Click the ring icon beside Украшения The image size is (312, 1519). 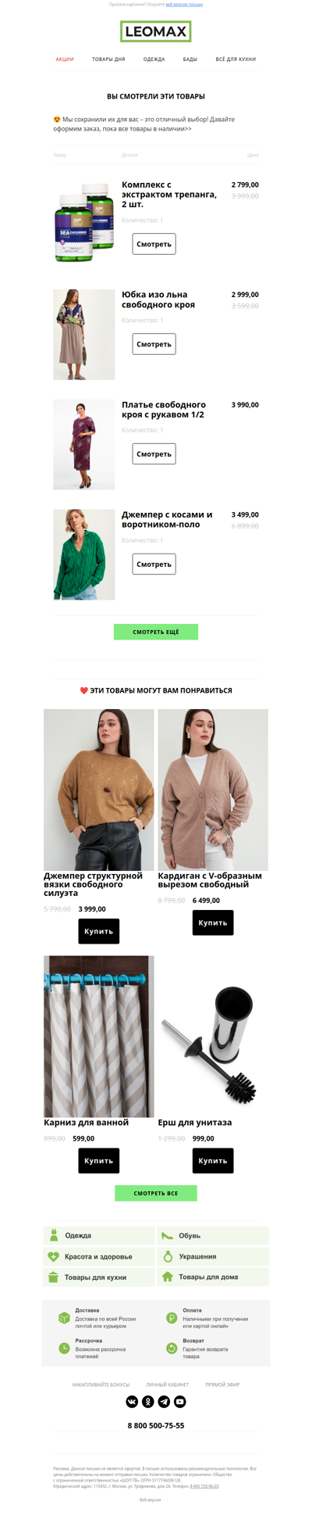(x=167, y=1256)
